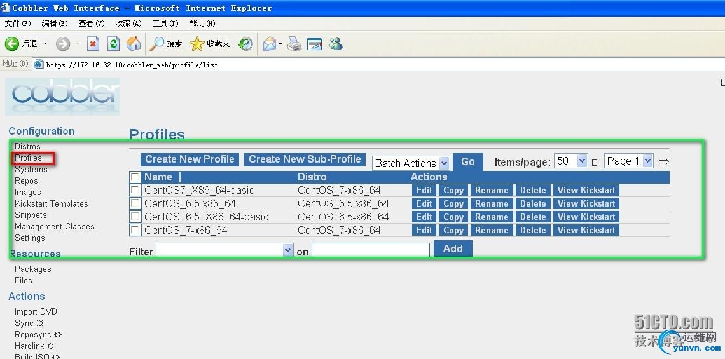The width and height of the screenshot is (725, 359).
Task: Go back with the IE Back arrow
Action: (x=12, y=44)
